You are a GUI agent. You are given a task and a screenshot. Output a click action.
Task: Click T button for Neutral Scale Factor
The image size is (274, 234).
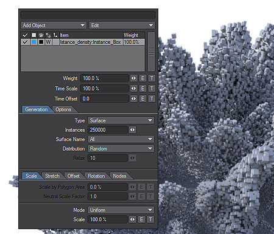tap(150, 196)
